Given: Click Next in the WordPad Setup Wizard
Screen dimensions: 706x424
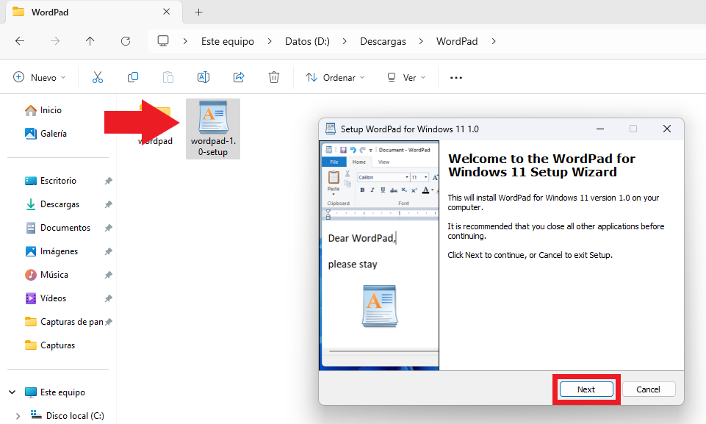Looking at the screenshot, I should [x=586, y=389].
